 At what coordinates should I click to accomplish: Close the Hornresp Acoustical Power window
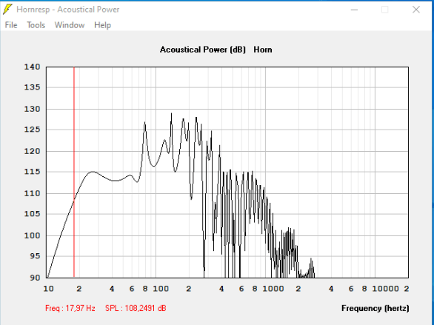click(416, 10)
